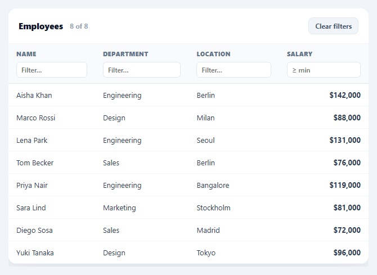377x275 pixels.
Task: Click Berlin in Aisha Khan's row
Action: click(x=206, y=96)
